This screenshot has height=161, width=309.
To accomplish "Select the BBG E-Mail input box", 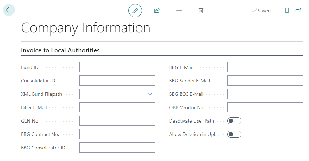I will coord(265,67).
